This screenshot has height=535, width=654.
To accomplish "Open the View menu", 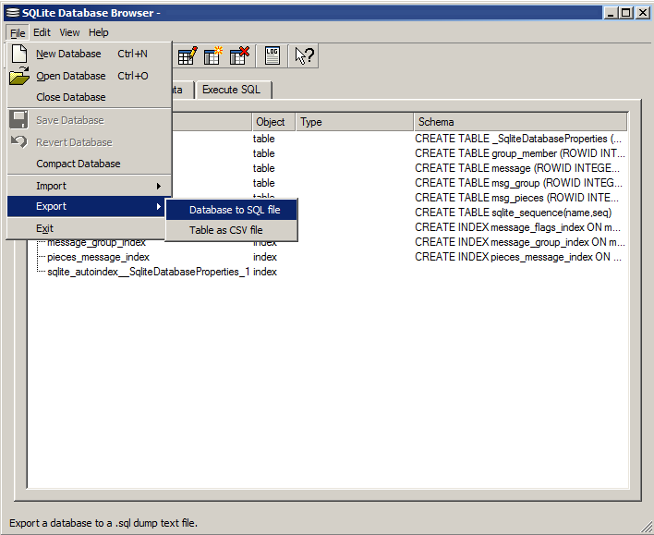I will [69, 32].
